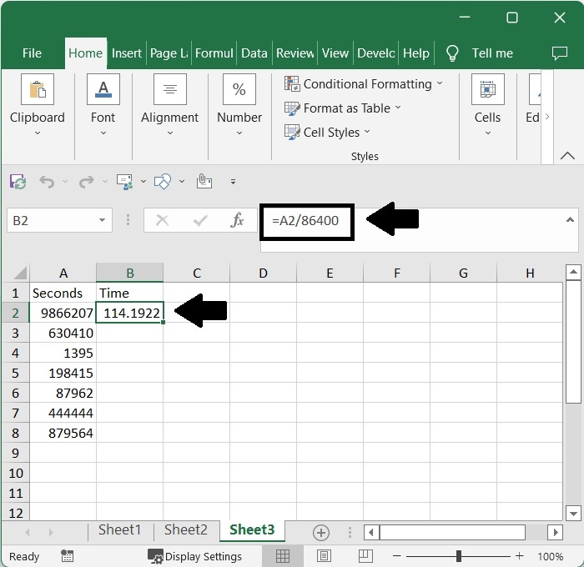Screen dimensions: 584x567
Task: Switch to the Insert tab
Action: pyautogui.click(x=127, y=53)
